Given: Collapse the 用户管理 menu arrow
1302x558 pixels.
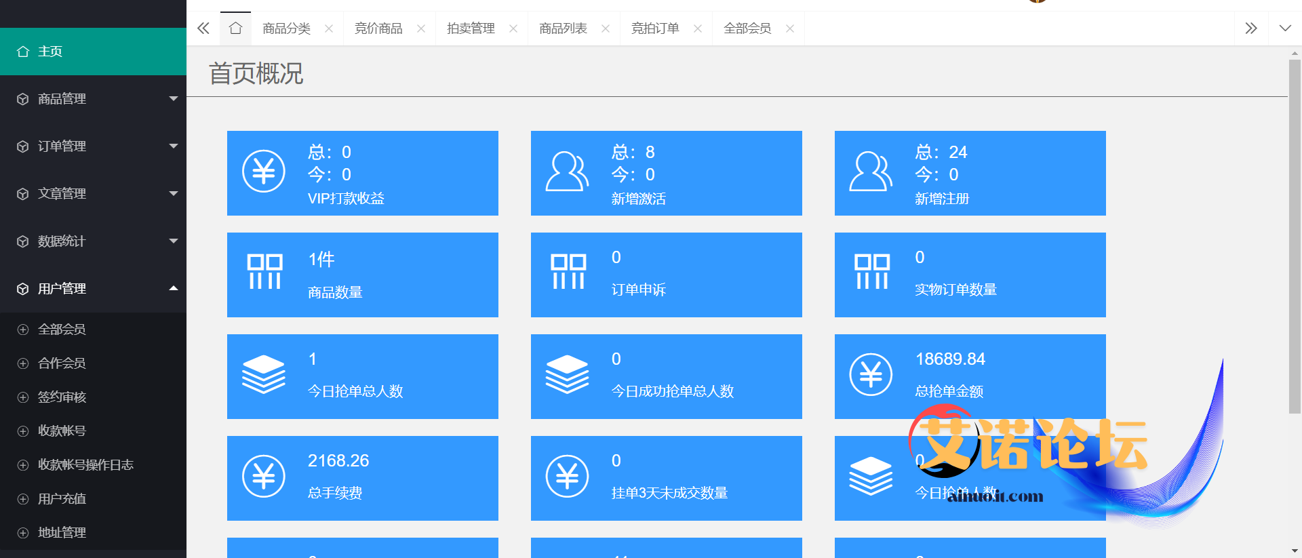Looking at the screenshot, I should (174, 289).
